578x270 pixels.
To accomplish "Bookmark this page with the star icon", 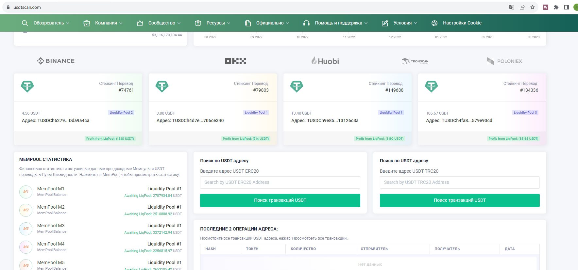I will click(x=533, y=7).
